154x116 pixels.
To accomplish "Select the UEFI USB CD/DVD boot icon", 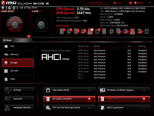I will [x=83, y=31].
